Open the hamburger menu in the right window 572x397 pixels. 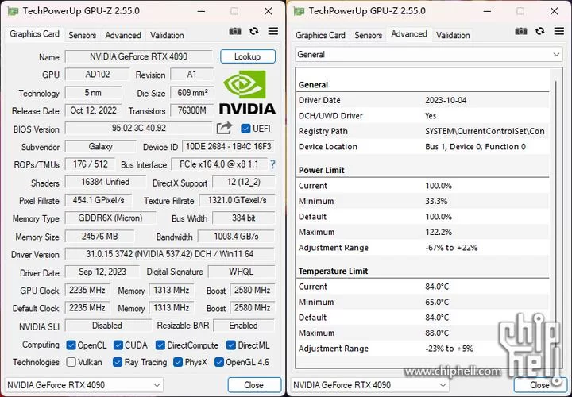558,31
